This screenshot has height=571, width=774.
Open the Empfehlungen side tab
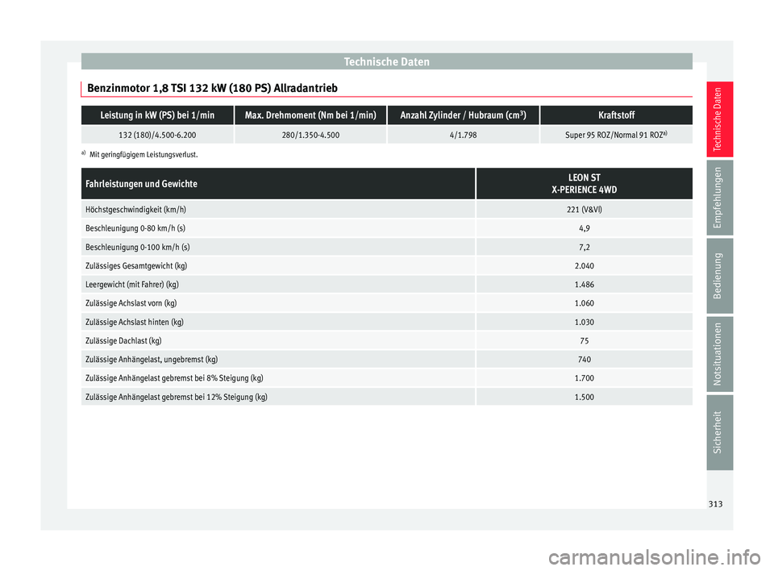(719, 198)
